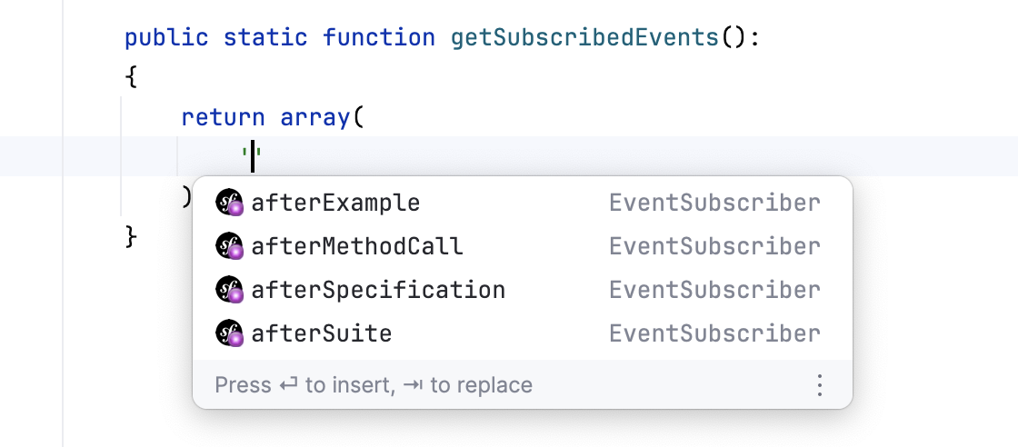Place the cursor on the public keyword
Screen dimensions: 1018x447
[x=166, y=38]
